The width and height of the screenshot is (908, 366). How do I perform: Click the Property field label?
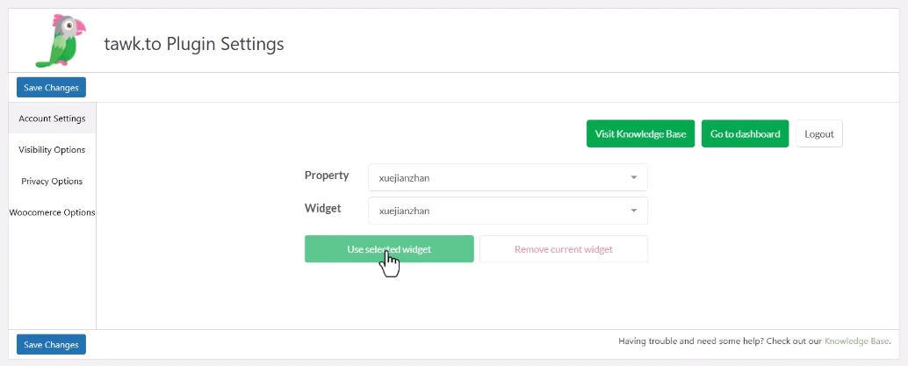[x=327, y=175]
